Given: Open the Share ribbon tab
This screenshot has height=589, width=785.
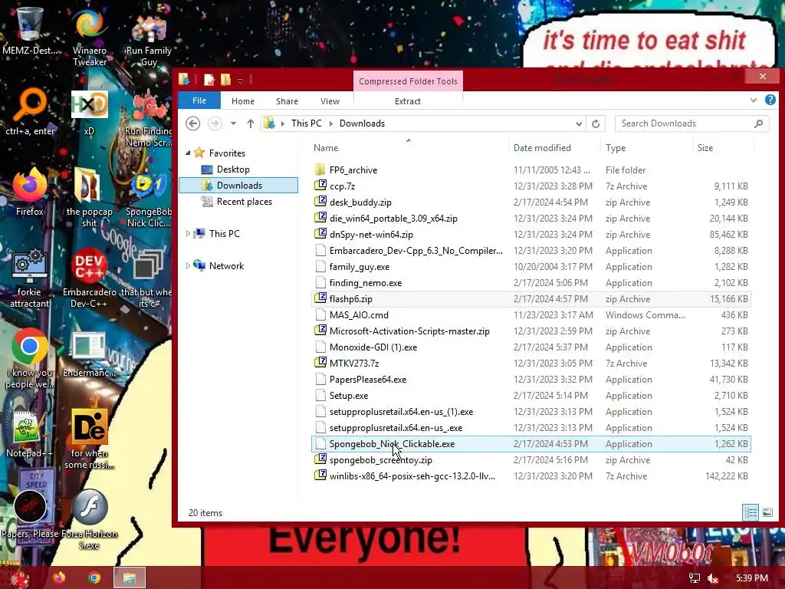Looking at the screenshot, I should [287, 101].
